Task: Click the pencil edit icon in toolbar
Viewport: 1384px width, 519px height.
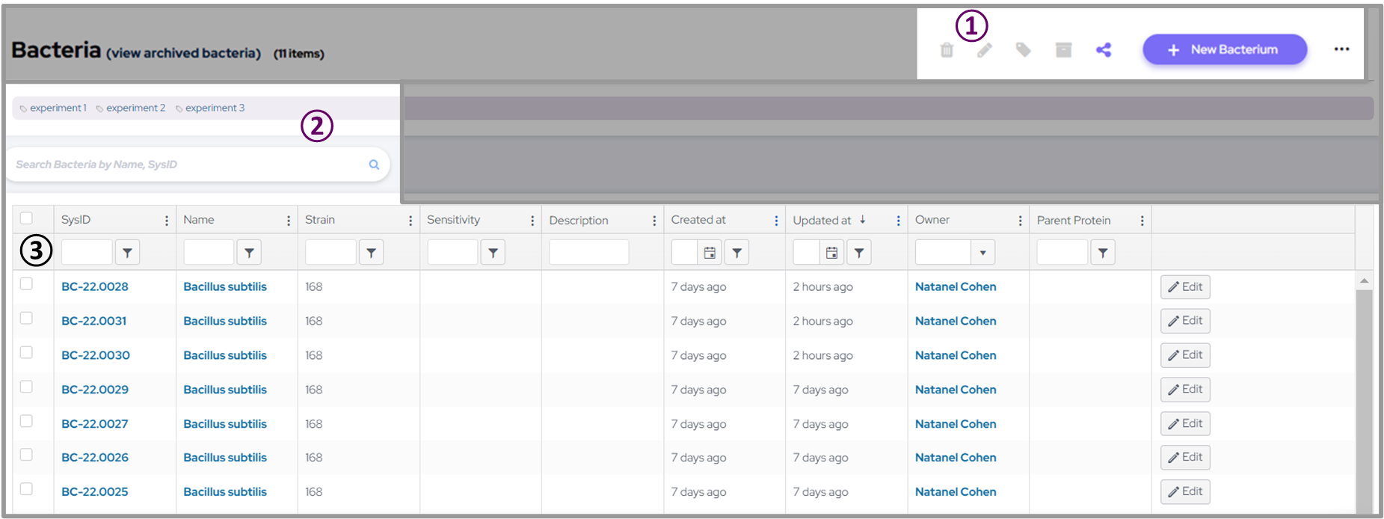Action: (985, 50)
